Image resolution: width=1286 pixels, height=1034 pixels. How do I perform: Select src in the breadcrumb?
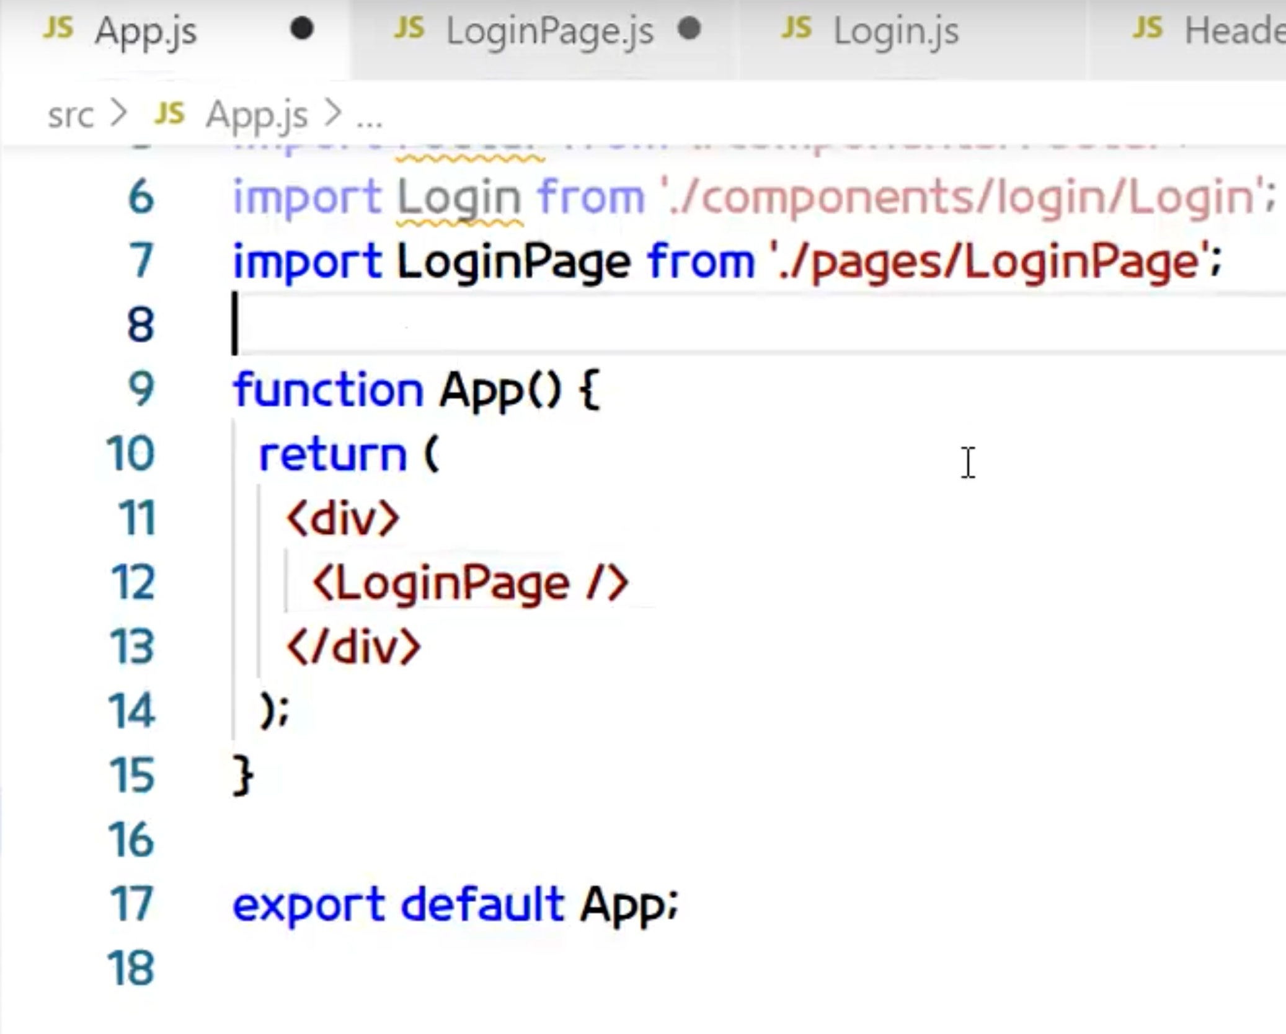point(71,115)
